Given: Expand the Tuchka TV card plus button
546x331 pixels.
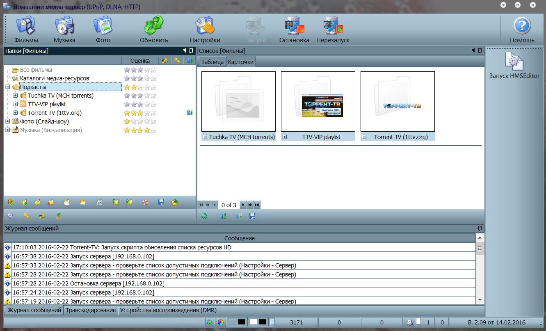Looking at the screenshot, I should pos(205,137).
